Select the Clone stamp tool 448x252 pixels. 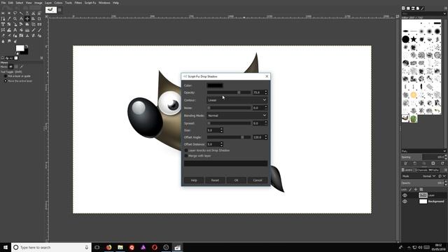tap(27, 36)
